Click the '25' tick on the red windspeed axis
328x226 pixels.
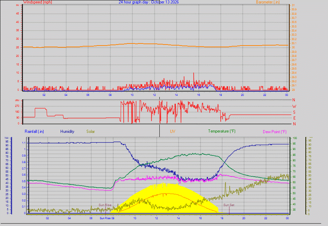pos(17,48)
